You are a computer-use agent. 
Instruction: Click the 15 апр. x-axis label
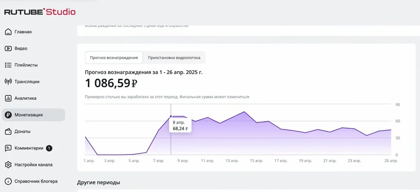click(256, 161)
